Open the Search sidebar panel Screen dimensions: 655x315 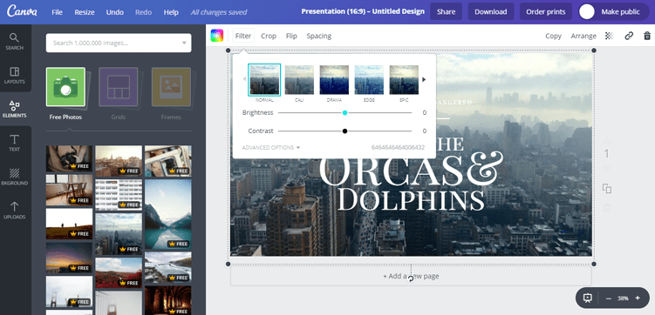pyautogui.click(x=14, y=42)
